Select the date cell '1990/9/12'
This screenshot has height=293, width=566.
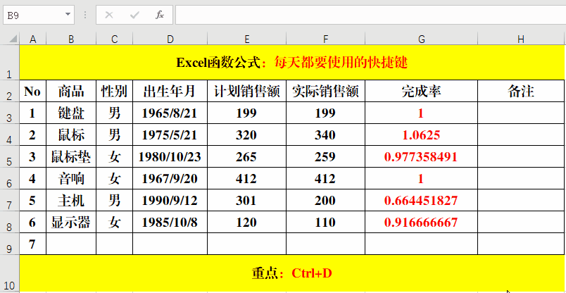pyautogui.click(x=170, y=200)
